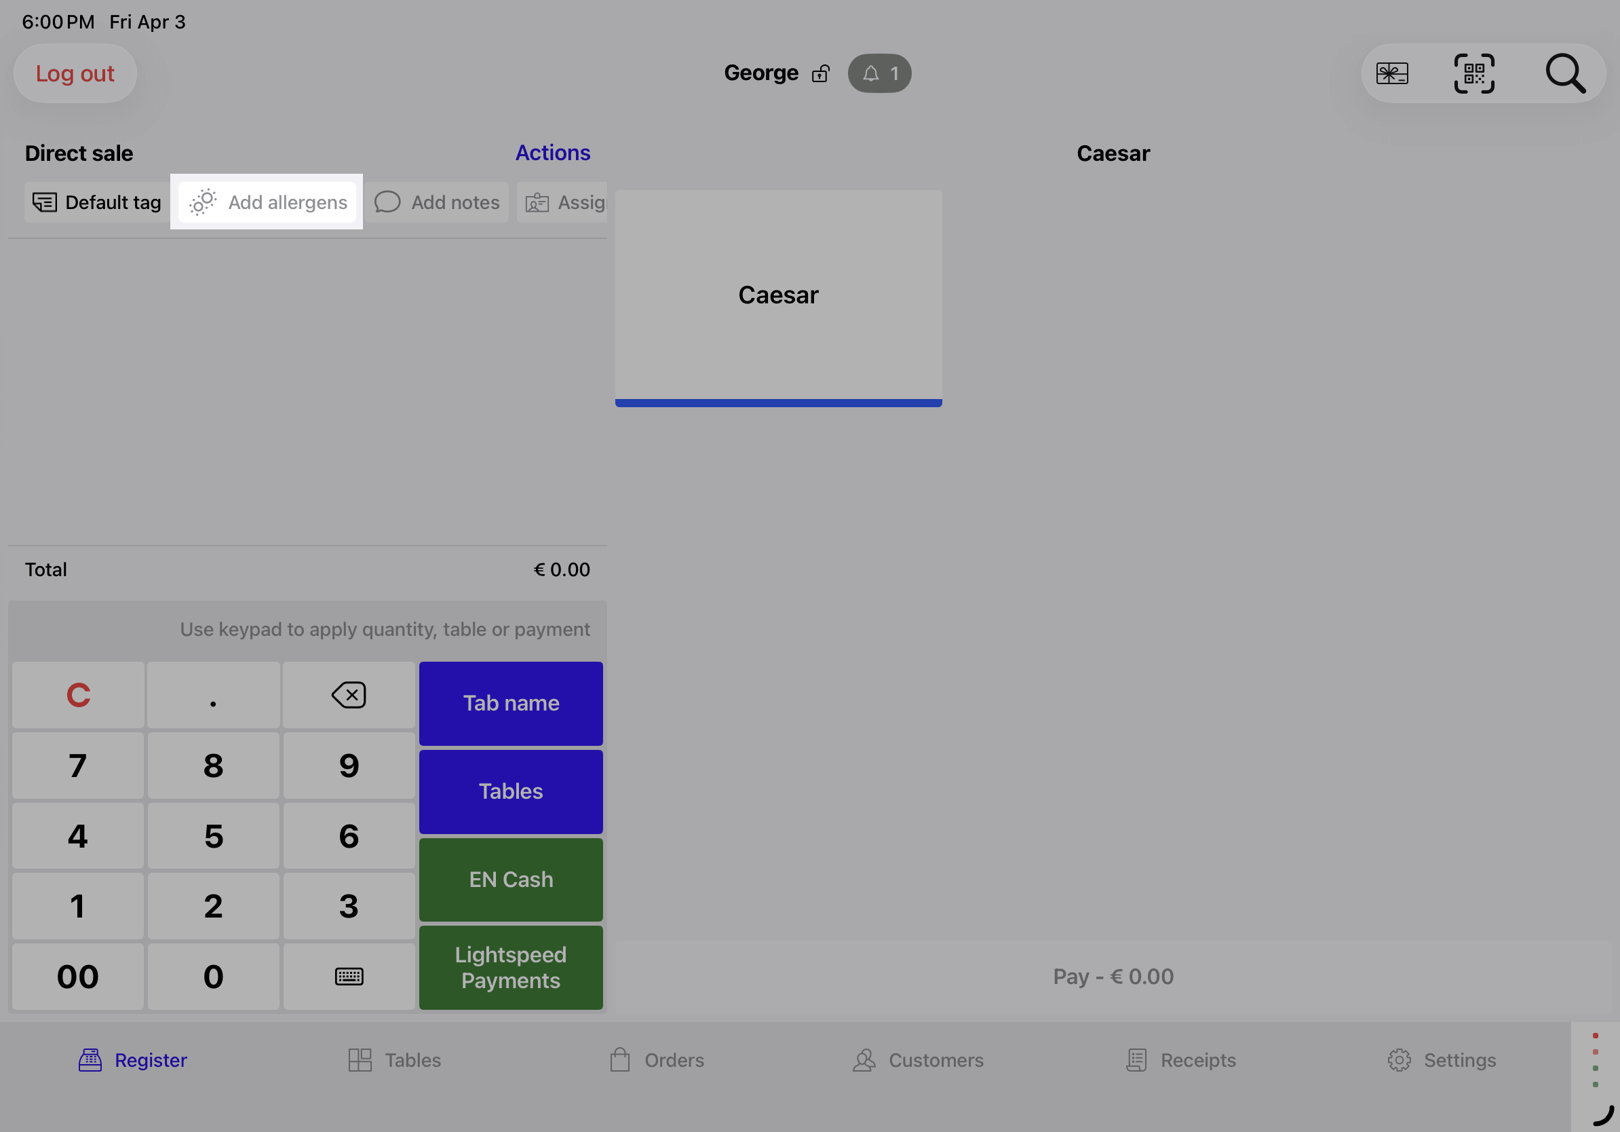This screenshot has width=1620, height=1132.
Task: Open the Receipts tab
Action: 1181,1060
